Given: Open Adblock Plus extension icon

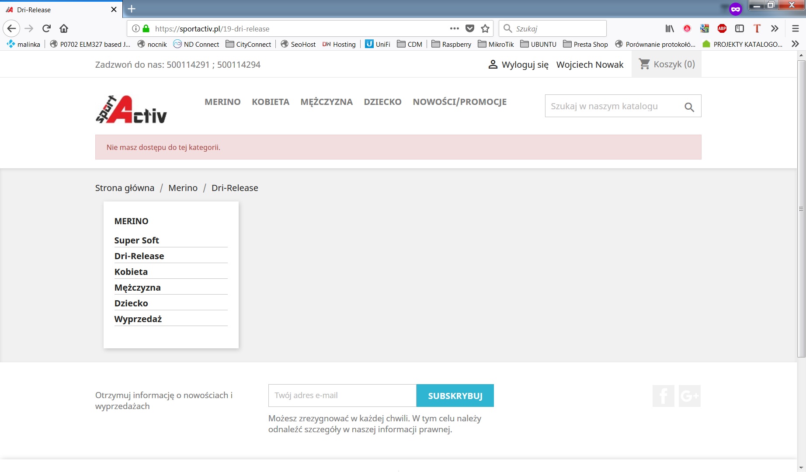Looking at the screenshot, I should [722, 29].
